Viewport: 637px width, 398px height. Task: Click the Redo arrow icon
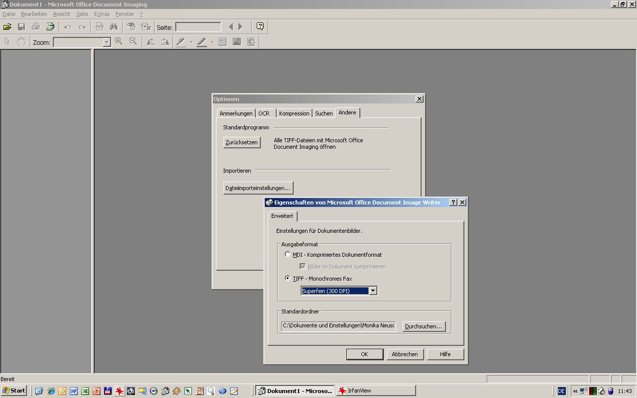(82, 27)
